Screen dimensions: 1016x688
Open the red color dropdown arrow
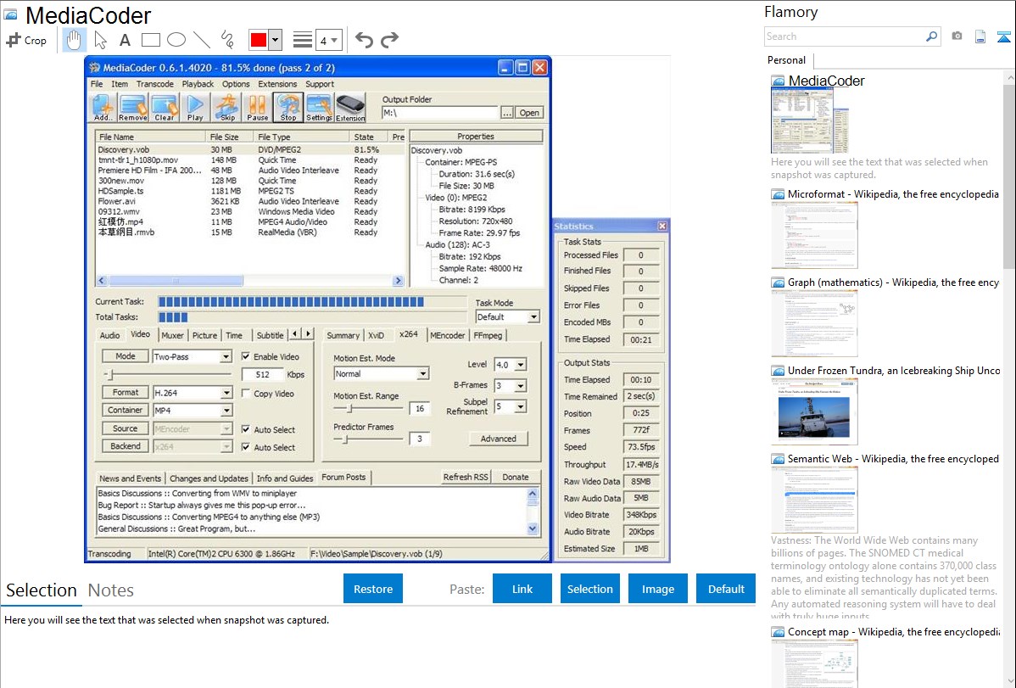point(275,40)
